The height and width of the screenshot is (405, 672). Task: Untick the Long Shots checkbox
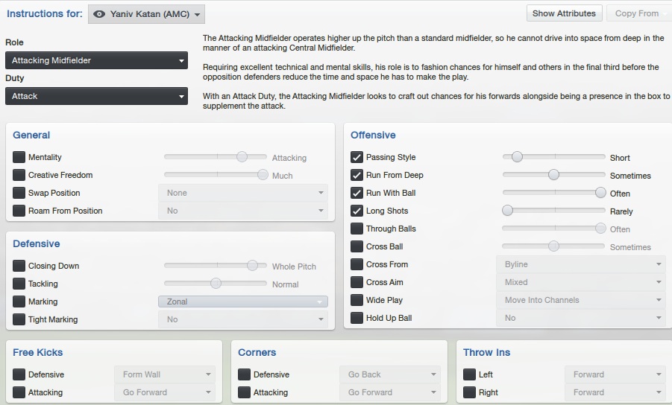click(357, 211)
